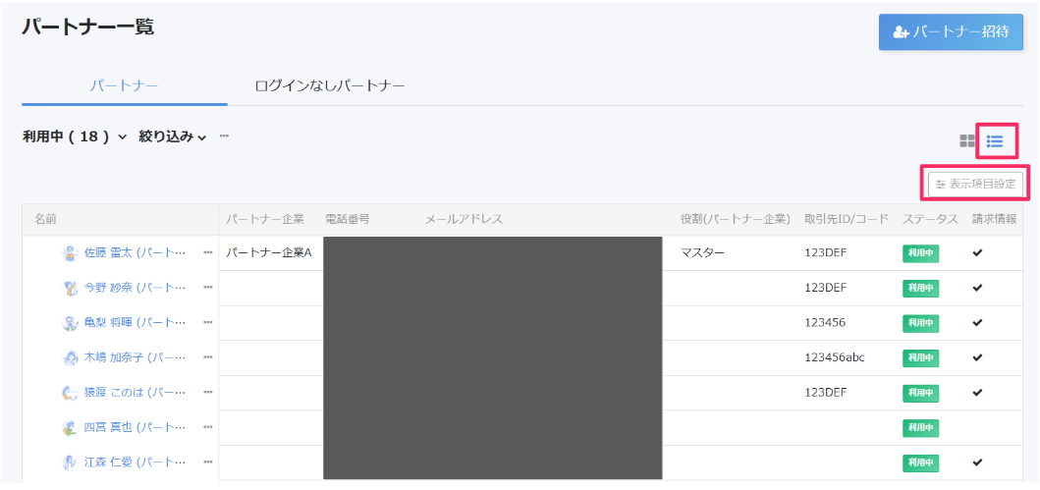Open row menu for 木嶋 加奈子
The image size is (1040, 490).
(208, 357)
